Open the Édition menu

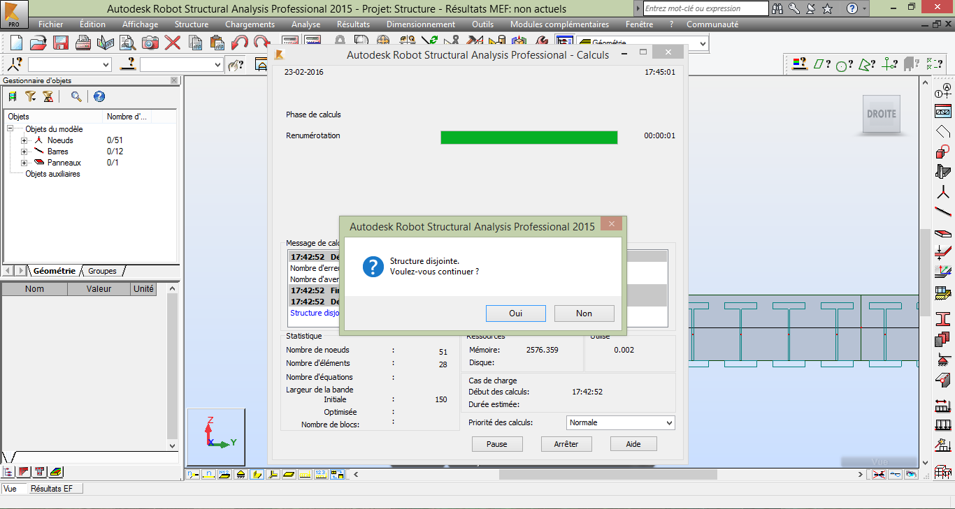pos(93,24)
